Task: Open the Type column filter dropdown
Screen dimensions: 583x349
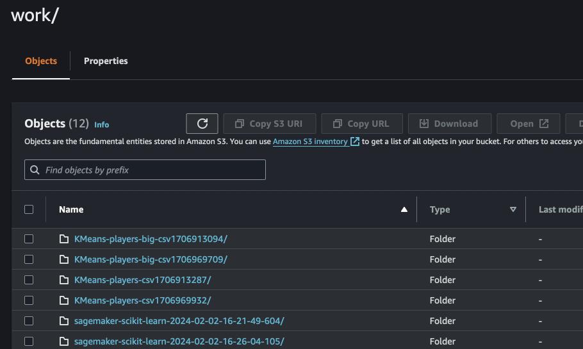Action: tap(513, 209)
